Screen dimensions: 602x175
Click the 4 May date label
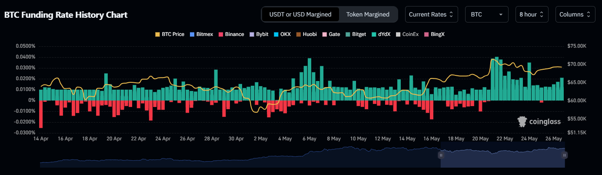coord(284,139)
